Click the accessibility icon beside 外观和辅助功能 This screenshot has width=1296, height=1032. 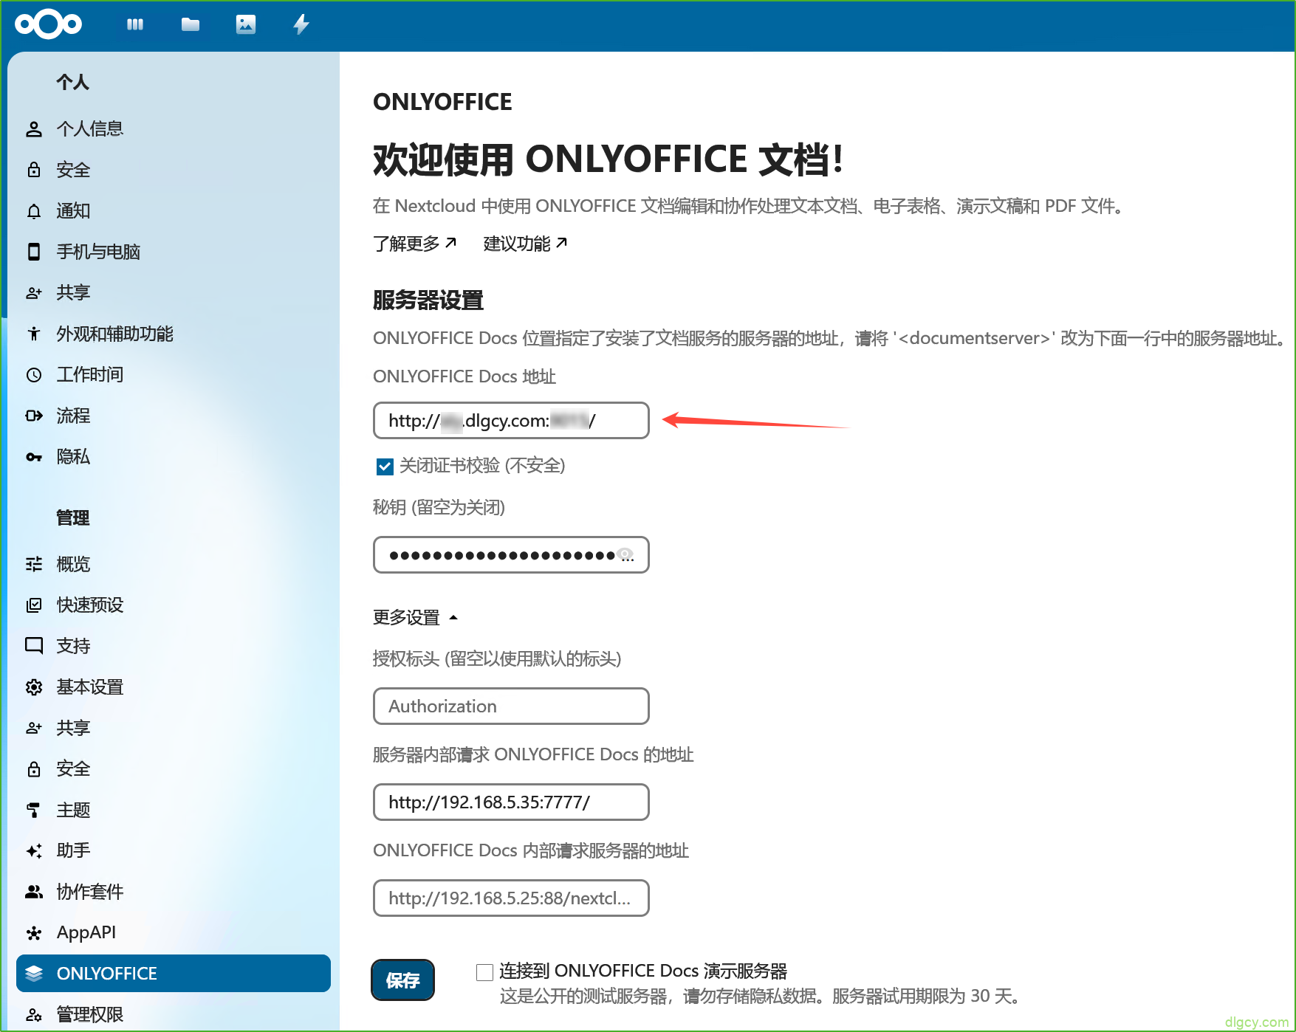[x=34, y=334]
